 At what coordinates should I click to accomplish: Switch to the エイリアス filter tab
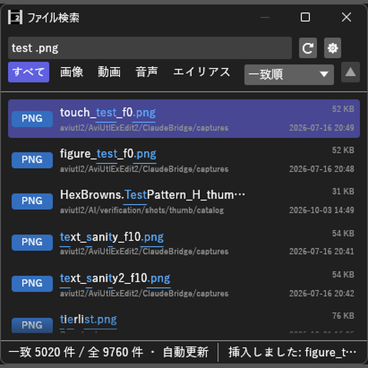(201, 72)
